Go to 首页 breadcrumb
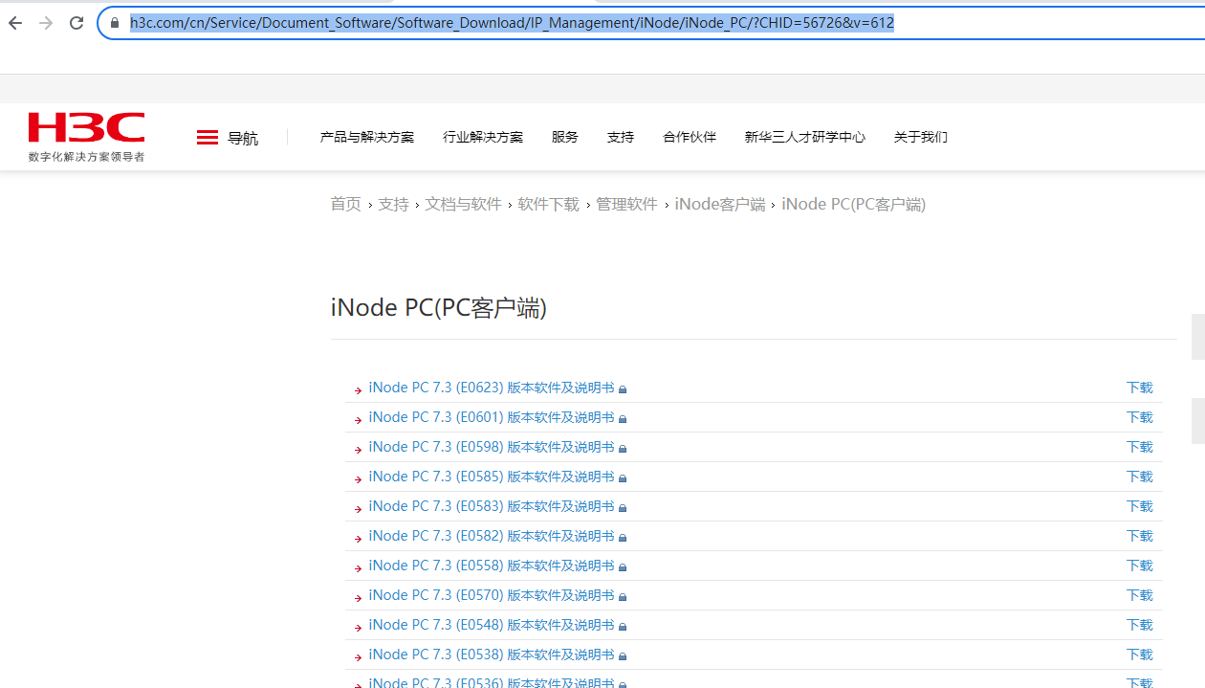This screenshot has width=1205, height=688. 345,204
